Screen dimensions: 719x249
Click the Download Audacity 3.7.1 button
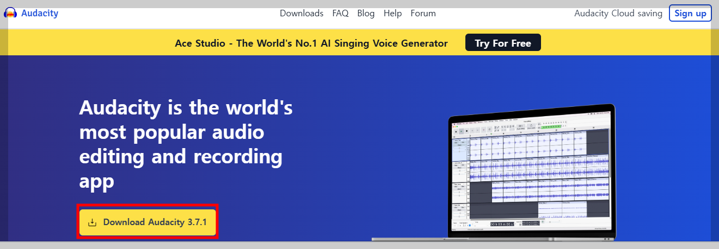[x=148, y=222]
